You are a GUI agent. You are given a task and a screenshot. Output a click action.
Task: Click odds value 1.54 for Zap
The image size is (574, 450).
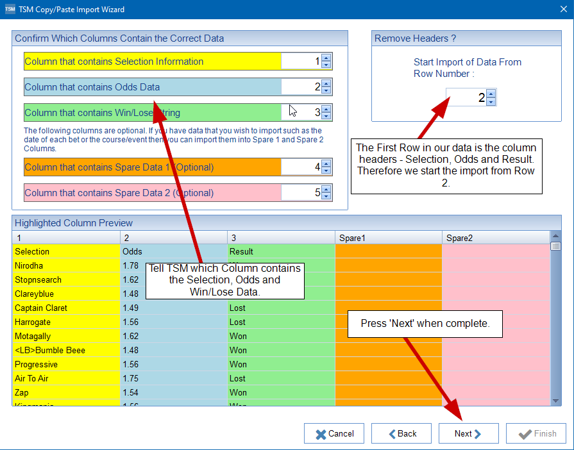tap(174, 392)
